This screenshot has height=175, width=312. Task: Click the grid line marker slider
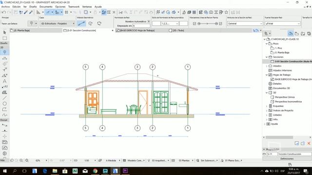click(x=208, y=24)
